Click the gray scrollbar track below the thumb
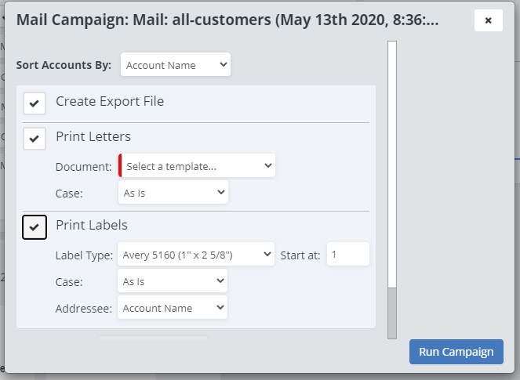520x380 pixels. [x=392, y=313]
